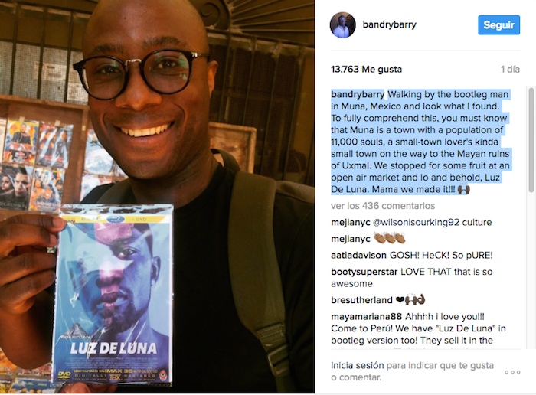536x395 pixels.
Task: Open bresutherland commenter profile
Action: click(361, 300)
